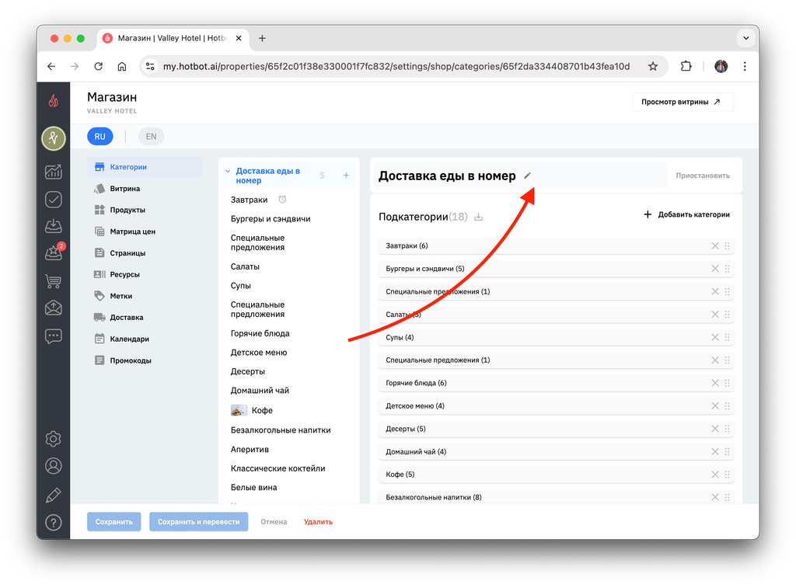
Task: Switch language to EN
Action: (x=152, y=137)
